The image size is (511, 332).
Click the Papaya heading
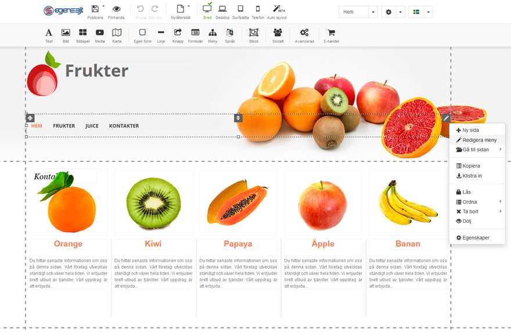(238, 244)
